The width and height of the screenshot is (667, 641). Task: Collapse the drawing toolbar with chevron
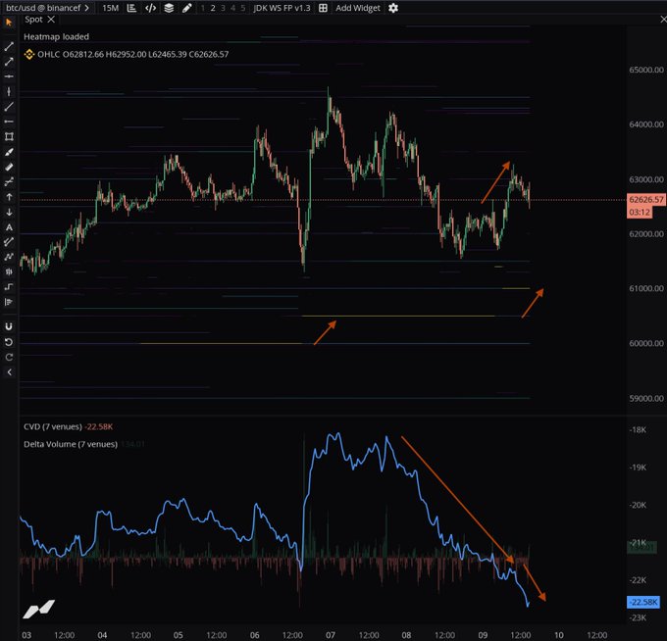coord(9,372)
